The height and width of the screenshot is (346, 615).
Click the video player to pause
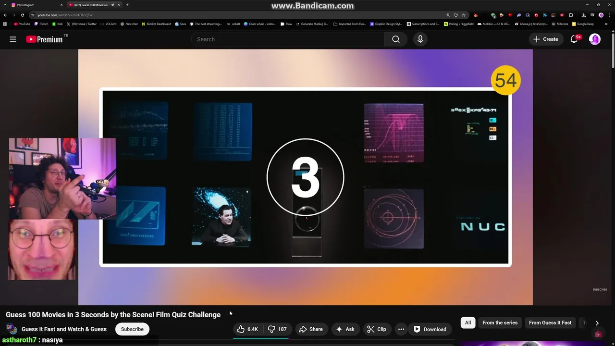[306, 177]
